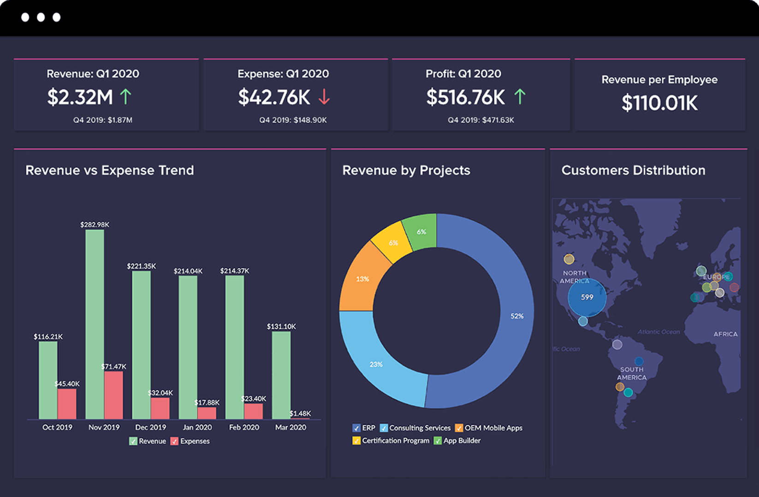759x497 pixels.
Task: Uncheck the ERP legend entry
Action: pyautogui.click(x=356, y=428)
